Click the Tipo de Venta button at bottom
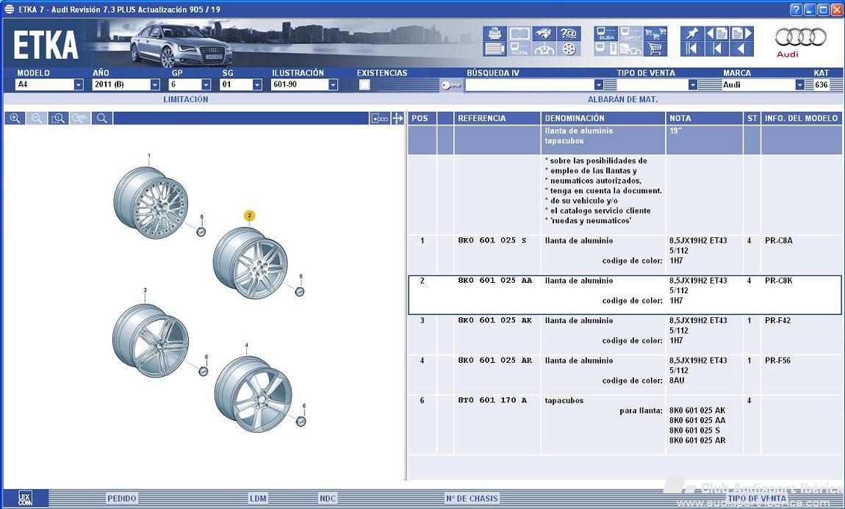 click(x=757, y=498)
